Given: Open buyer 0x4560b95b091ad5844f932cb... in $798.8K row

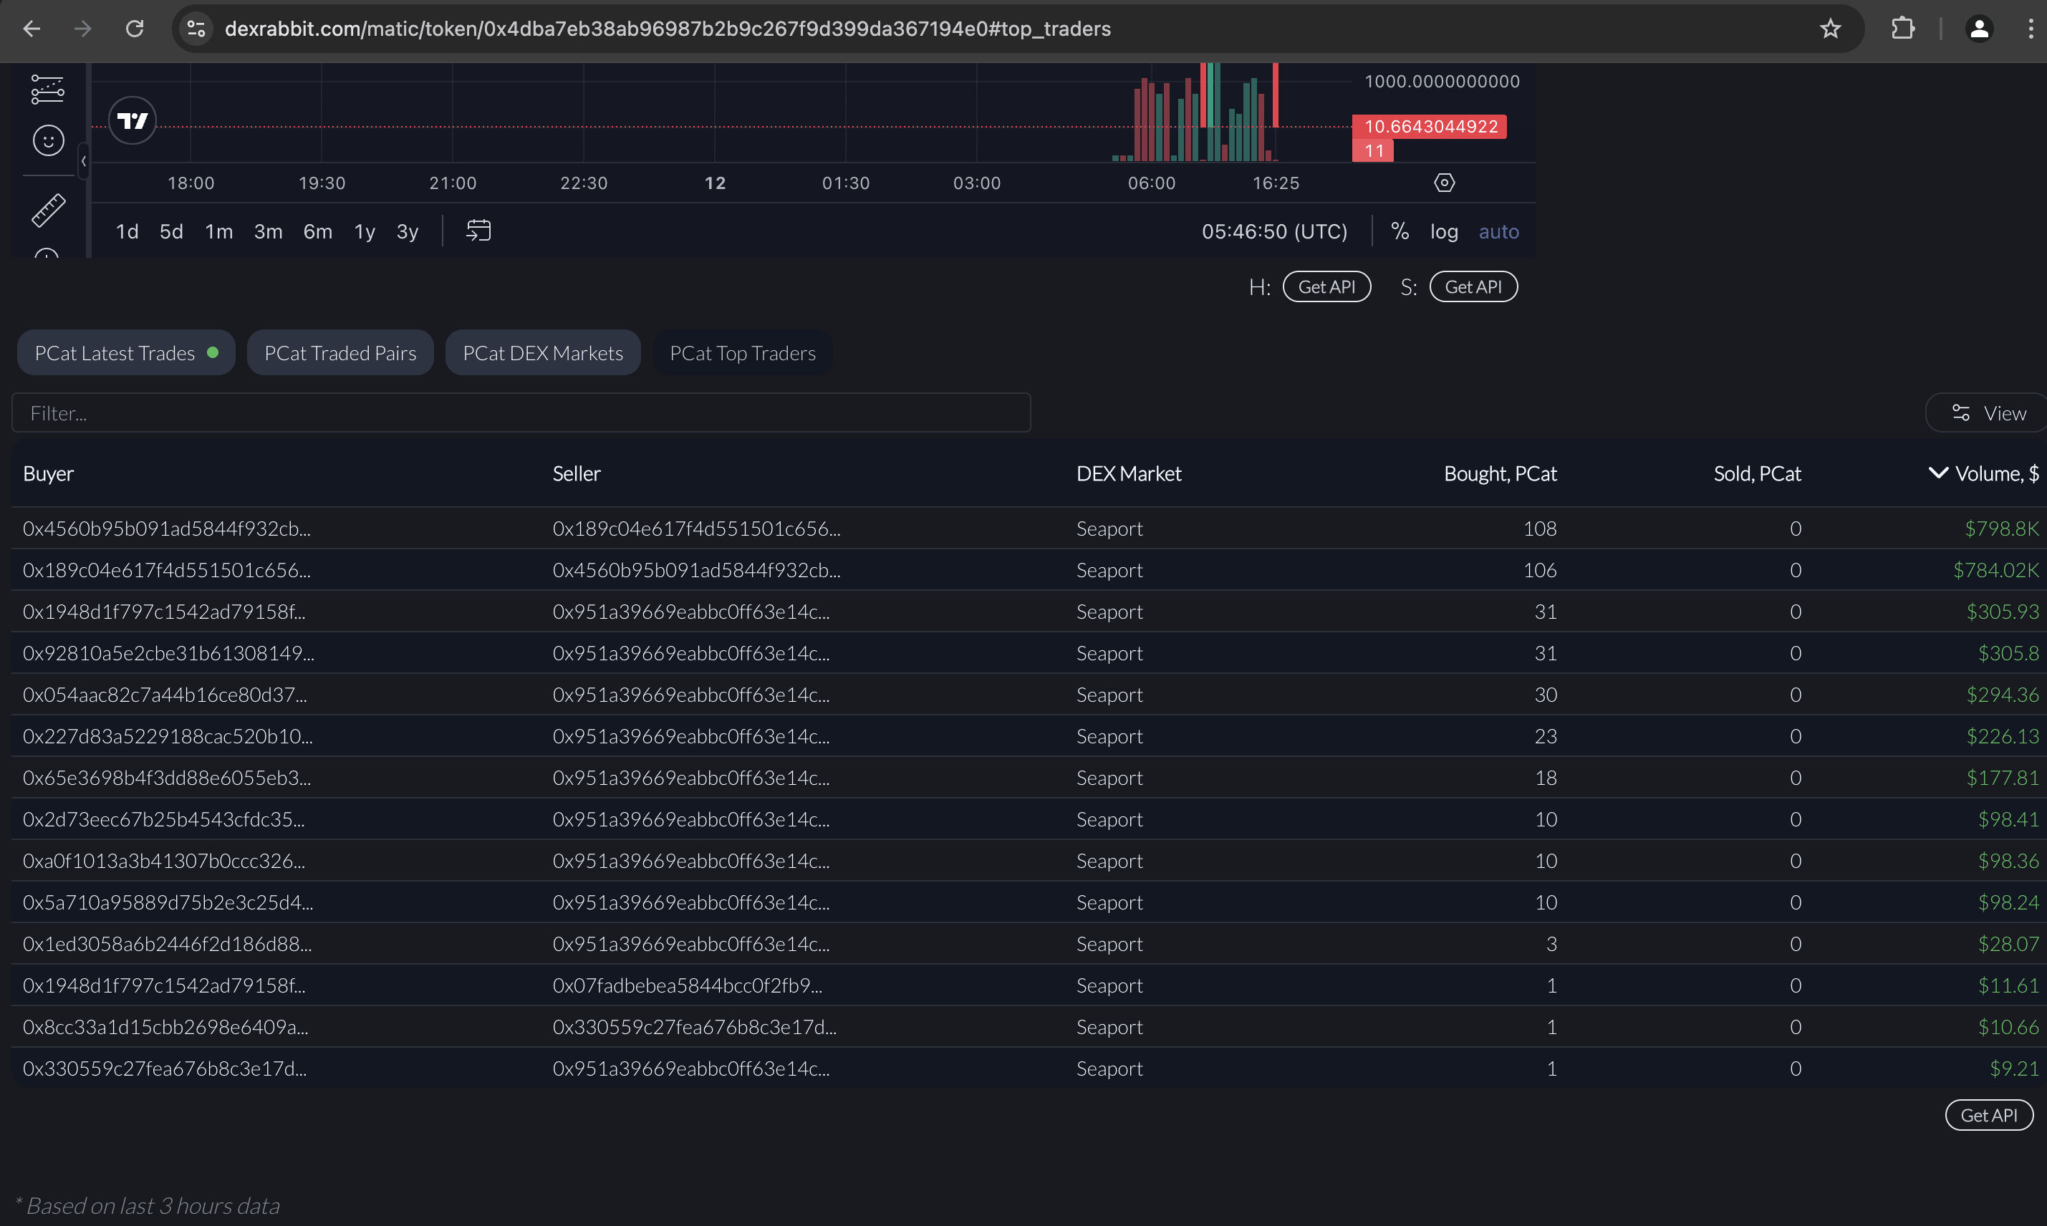Looking at the screenshot, I should [x=167, y=528].
